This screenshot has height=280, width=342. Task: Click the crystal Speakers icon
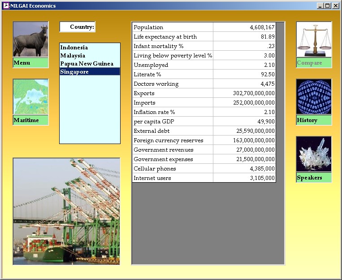(x=314, y=154)
